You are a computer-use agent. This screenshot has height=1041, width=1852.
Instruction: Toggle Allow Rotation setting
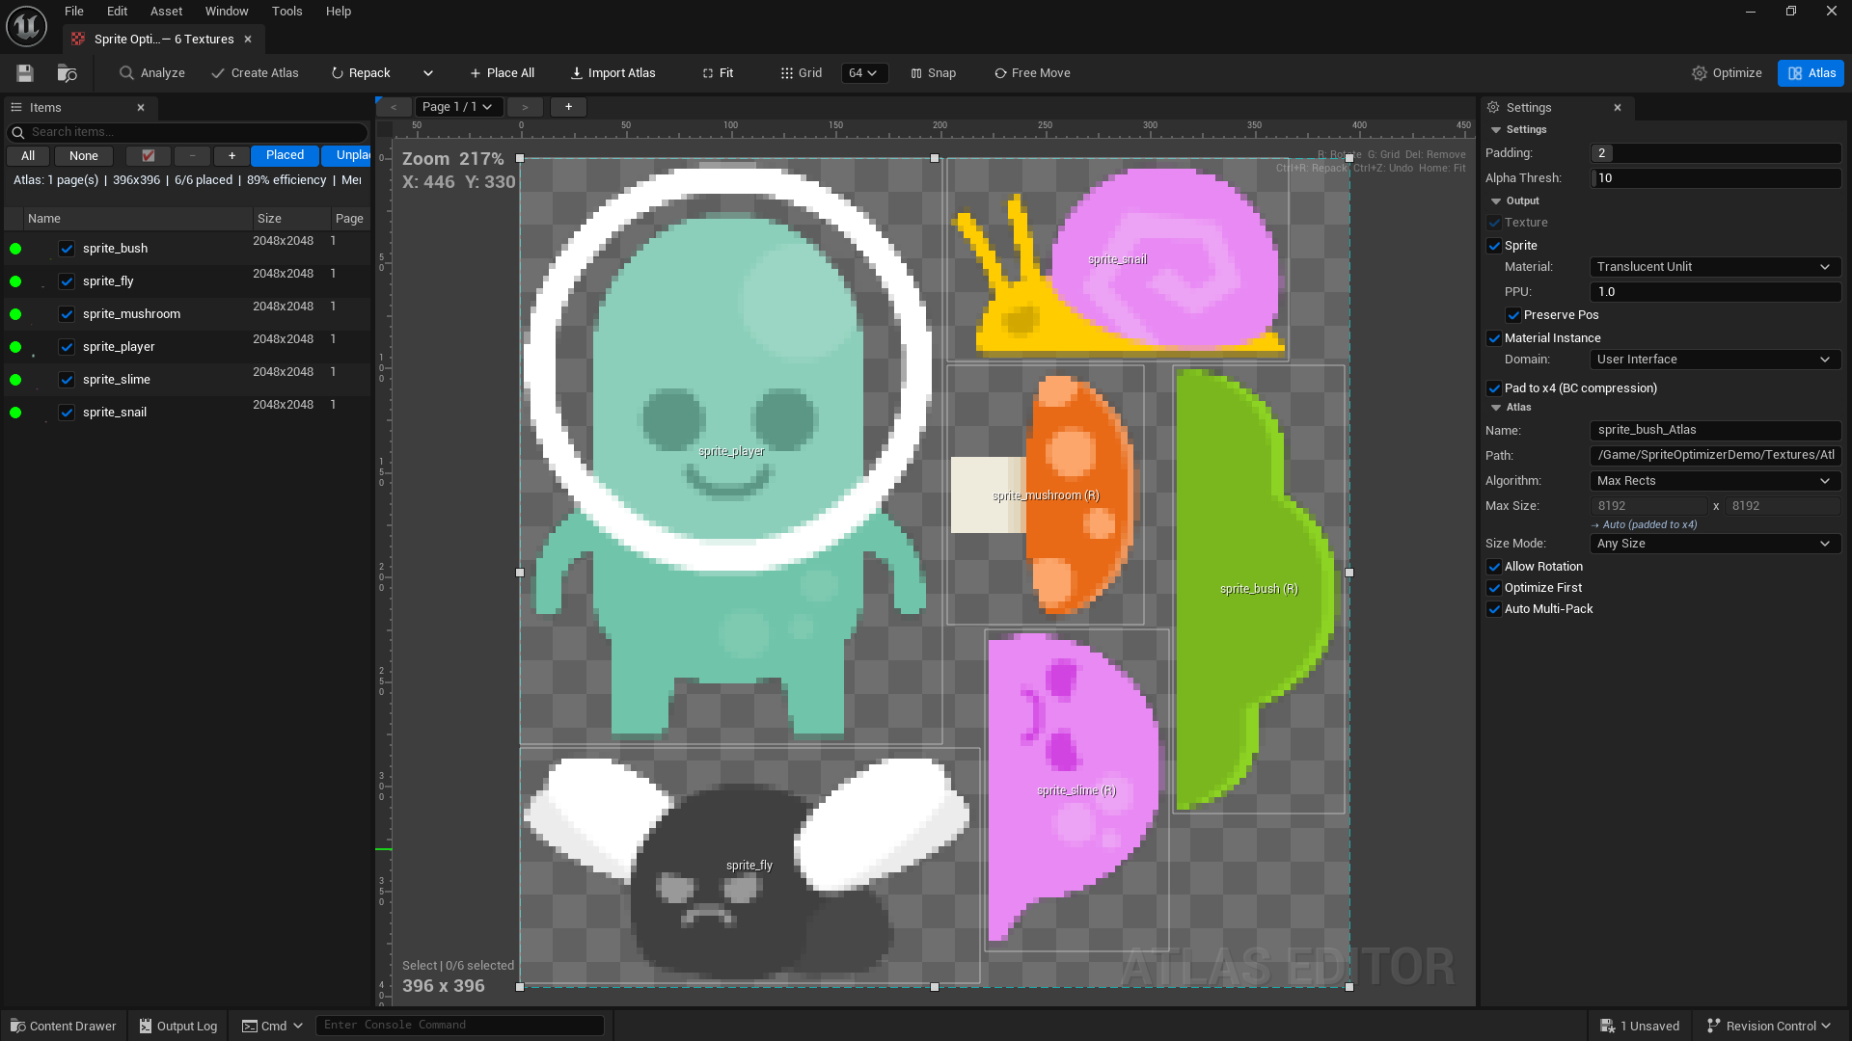(x=1495, y=566)
